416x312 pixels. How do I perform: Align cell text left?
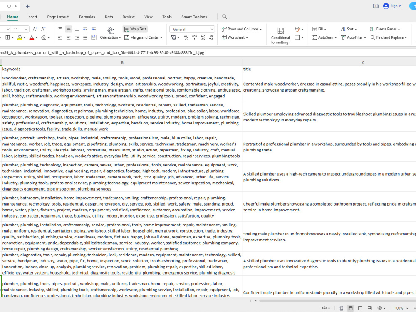click(60, 38)
